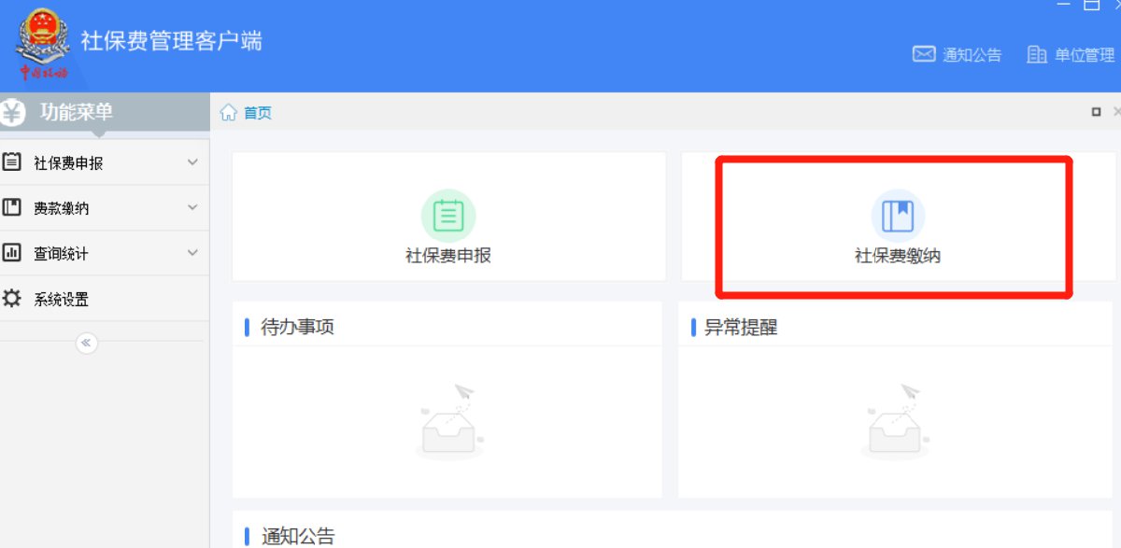Click the green 社保费申报 card icon
Image resolution: width=1121 pixels, height=548 pixels.
point(448,216)
